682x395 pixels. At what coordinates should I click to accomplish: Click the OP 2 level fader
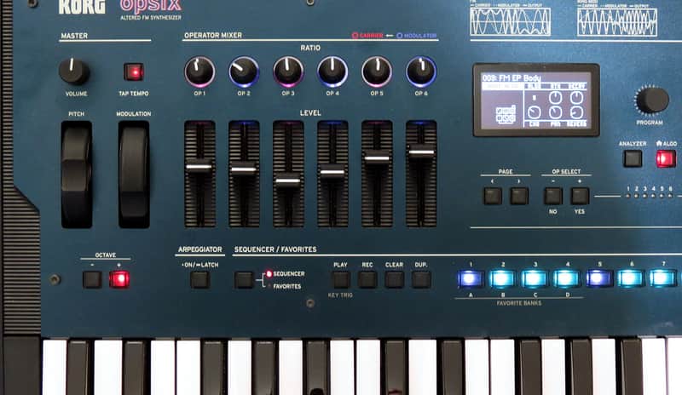coord(244,169)
